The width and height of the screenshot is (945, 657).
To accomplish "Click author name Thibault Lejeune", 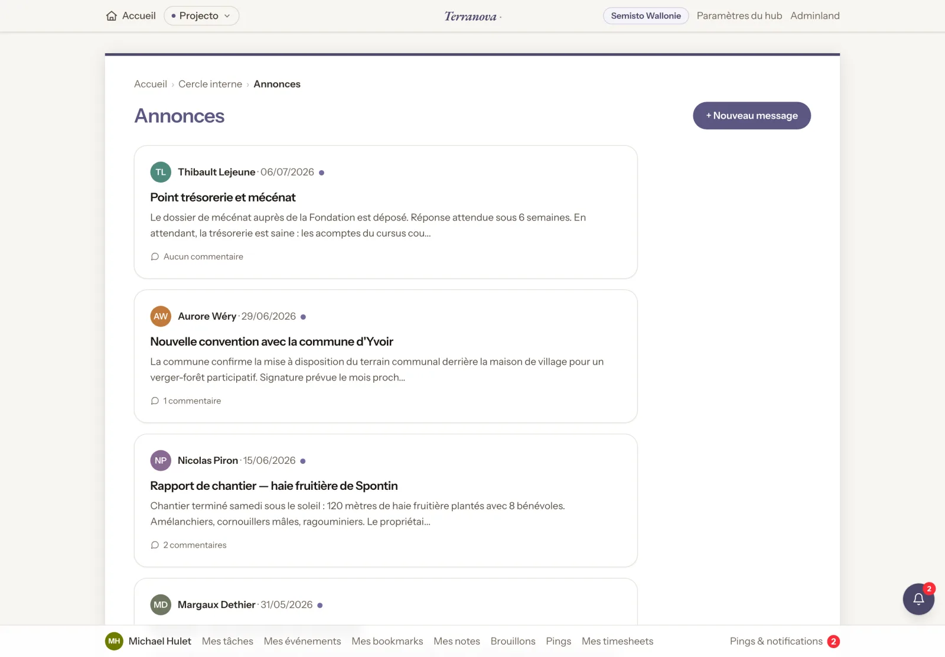I will (217, 172).
